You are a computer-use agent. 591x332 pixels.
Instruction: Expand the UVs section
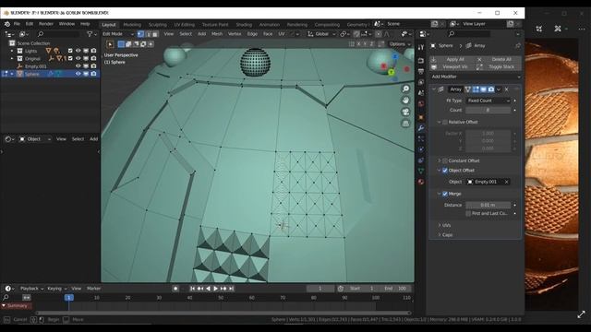tap(447, 225)
